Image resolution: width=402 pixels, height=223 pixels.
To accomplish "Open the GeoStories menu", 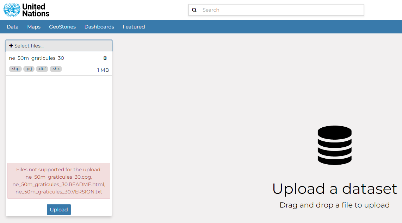I will [62, 27].
